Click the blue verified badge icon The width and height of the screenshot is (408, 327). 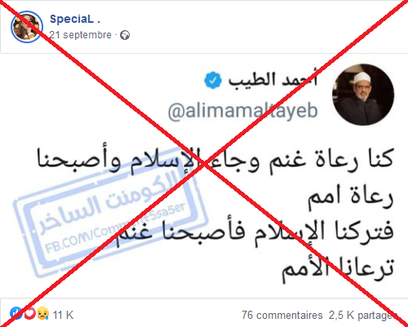pyautogui.click(x=213, y=80)
